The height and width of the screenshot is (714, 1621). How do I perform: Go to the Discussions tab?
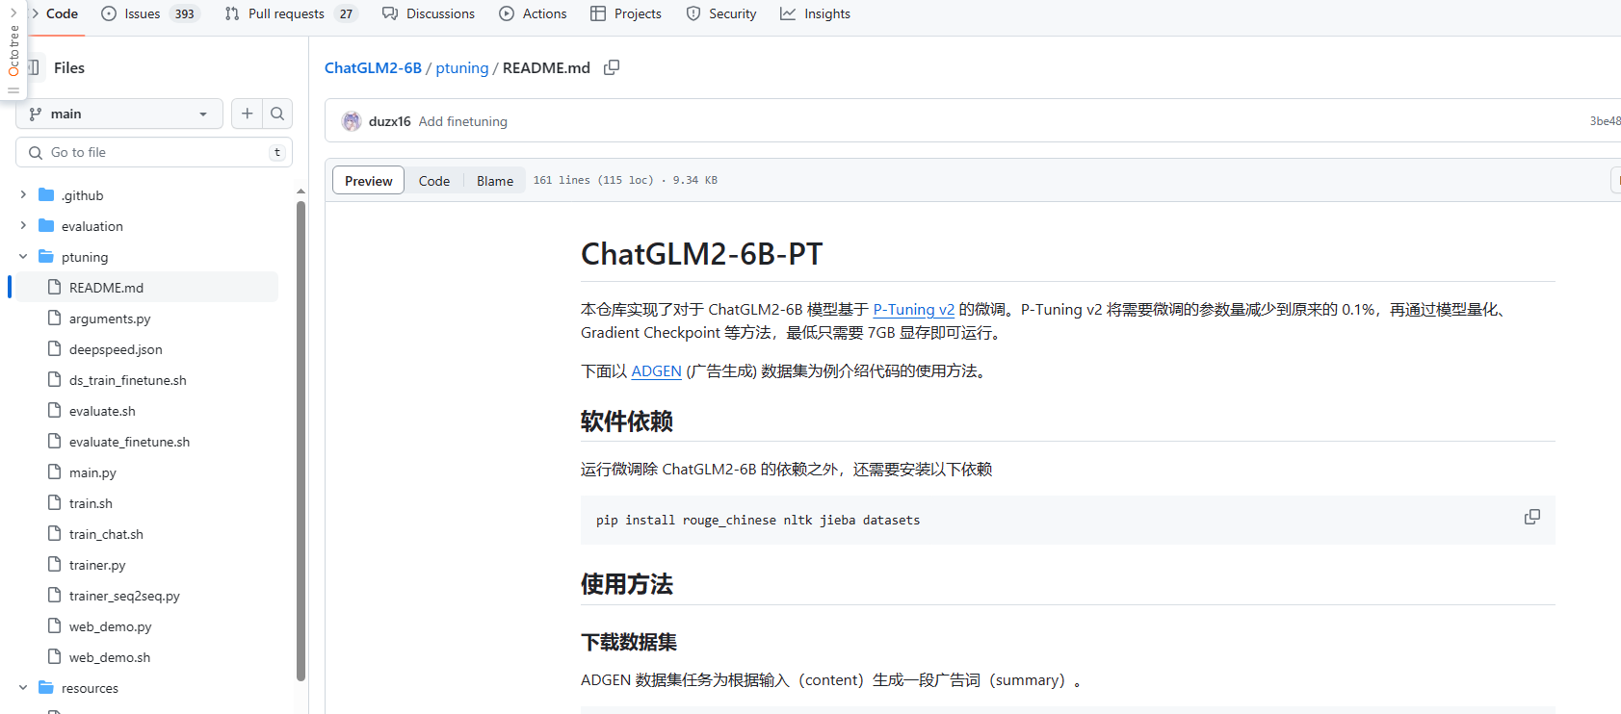point(429,13)
